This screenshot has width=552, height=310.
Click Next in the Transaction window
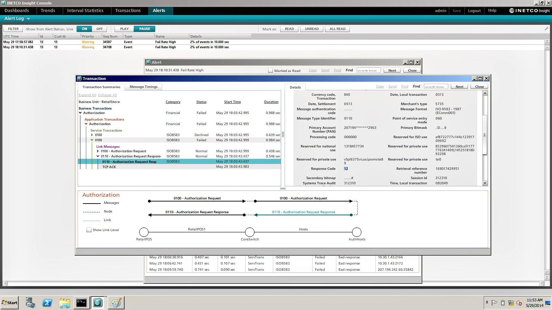click(x=460, y=86)
